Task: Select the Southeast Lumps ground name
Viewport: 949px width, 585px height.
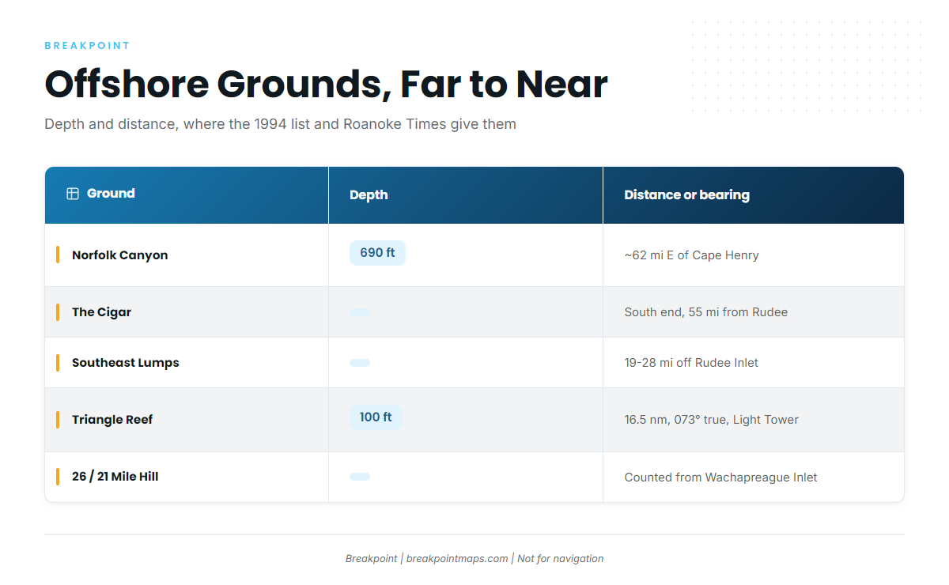Action: click(x=126, y=363)
